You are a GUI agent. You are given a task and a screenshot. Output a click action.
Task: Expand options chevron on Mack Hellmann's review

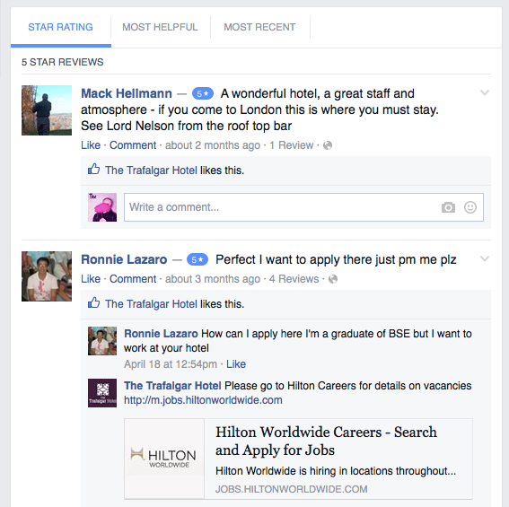485,92
